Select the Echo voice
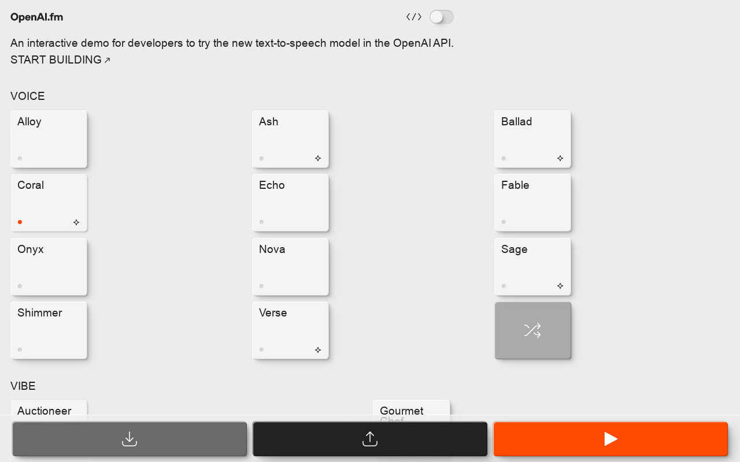 [x=290, y=203]
